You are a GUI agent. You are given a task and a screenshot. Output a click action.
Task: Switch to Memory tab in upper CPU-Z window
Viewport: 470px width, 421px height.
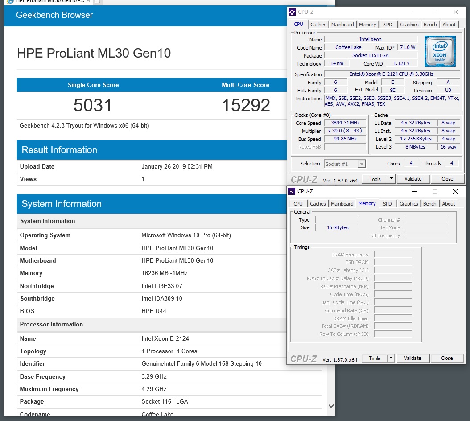367,25
